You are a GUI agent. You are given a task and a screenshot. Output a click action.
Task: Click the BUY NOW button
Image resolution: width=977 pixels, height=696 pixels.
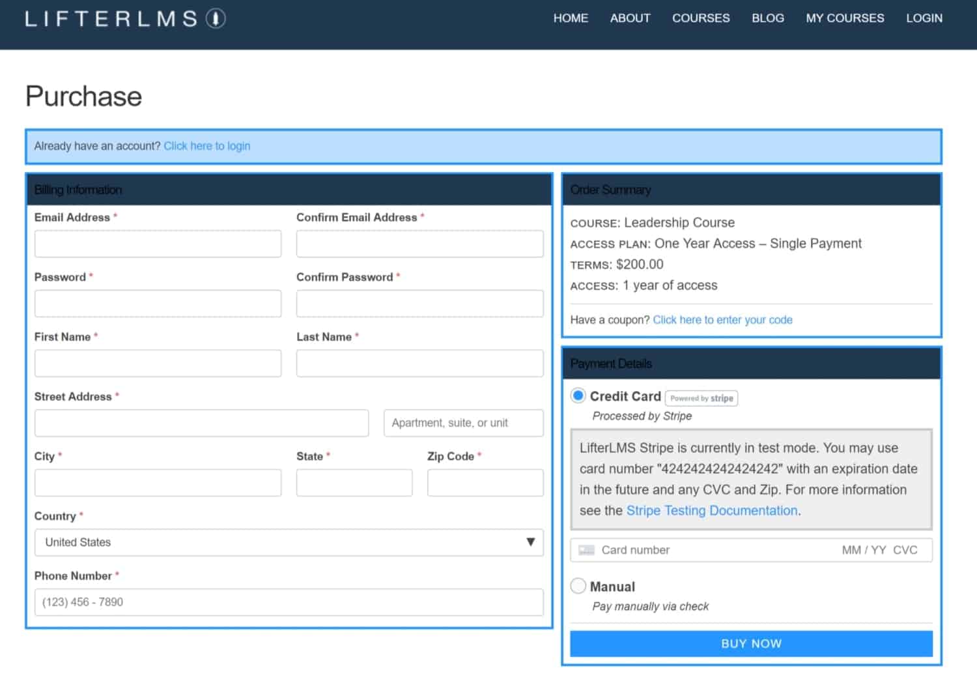750,643
